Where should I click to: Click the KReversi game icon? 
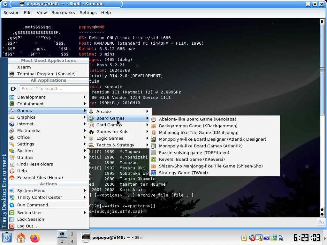154,160
